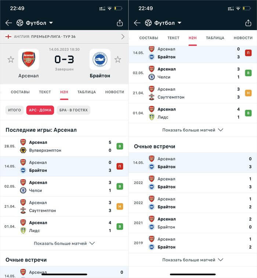Screen dimensions: 257x278
Task: Select the БРА - В ГОСТЯХ filter chip
Action: [73, 110]
